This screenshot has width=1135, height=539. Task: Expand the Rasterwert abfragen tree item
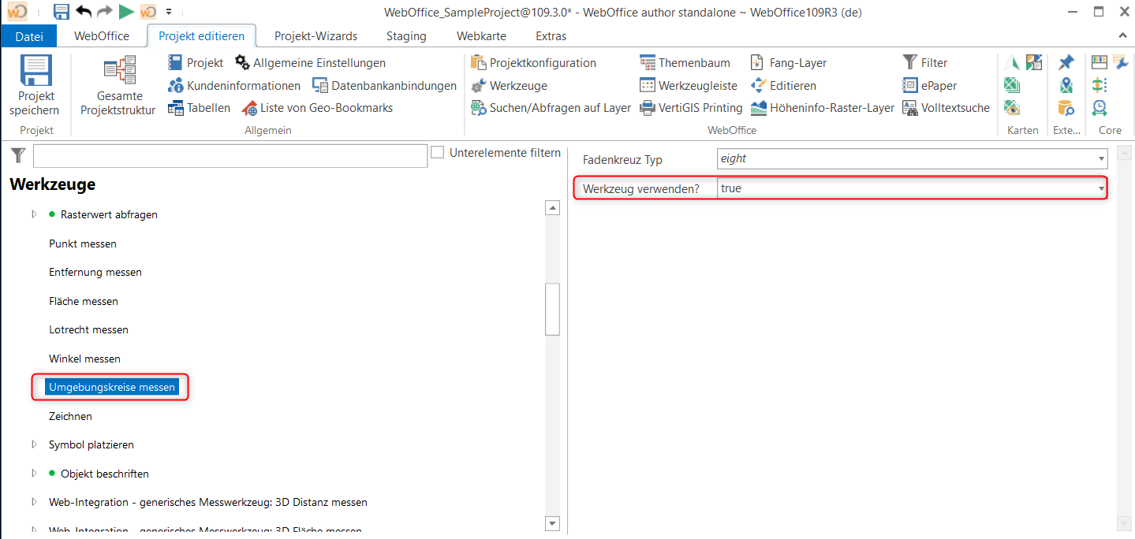click(x=34, y=214)
